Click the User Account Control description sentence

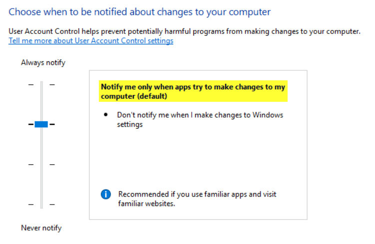(184, 31)
